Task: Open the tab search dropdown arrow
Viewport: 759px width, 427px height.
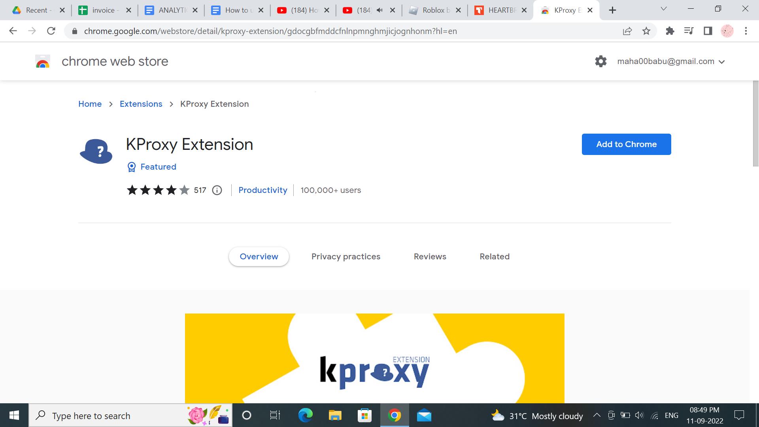Action: click(x=664, y=9)
